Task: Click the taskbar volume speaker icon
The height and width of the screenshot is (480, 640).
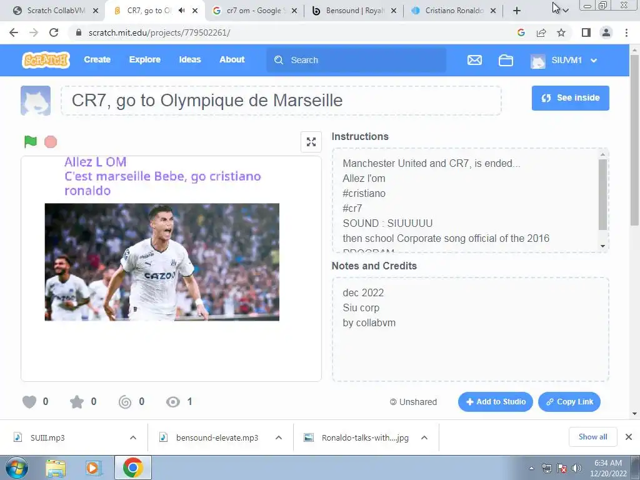Action: coord(577,468)
